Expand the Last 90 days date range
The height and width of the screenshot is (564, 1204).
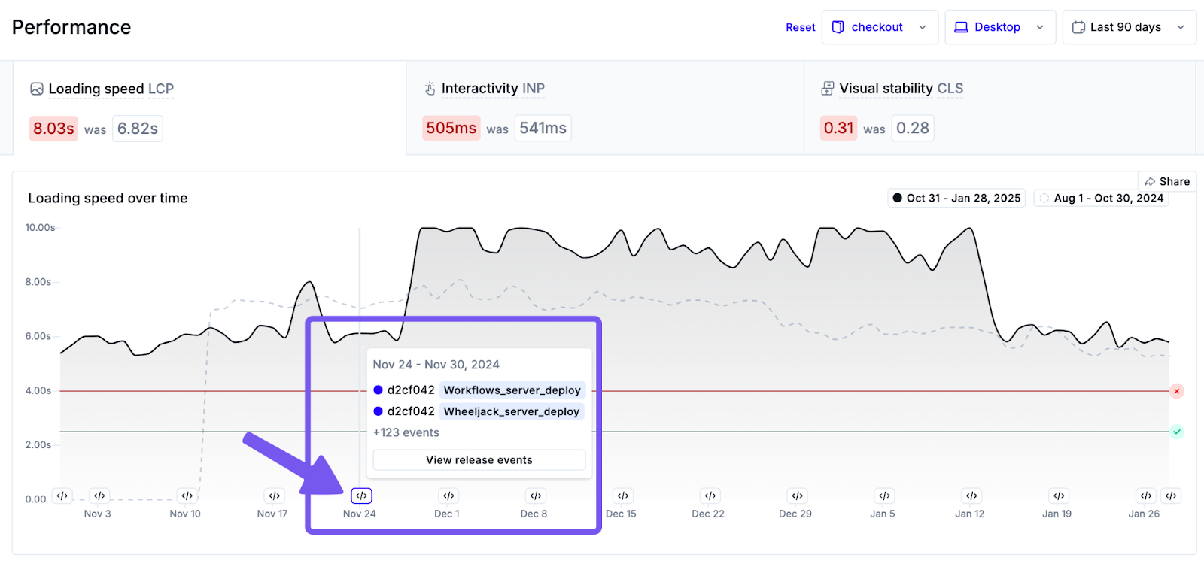pos(1129,27)
